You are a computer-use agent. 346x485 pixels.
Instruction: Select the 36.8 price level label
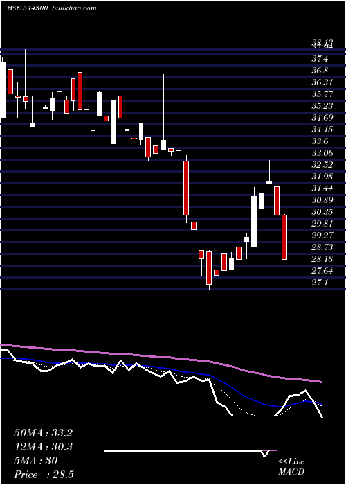point(320,71)
